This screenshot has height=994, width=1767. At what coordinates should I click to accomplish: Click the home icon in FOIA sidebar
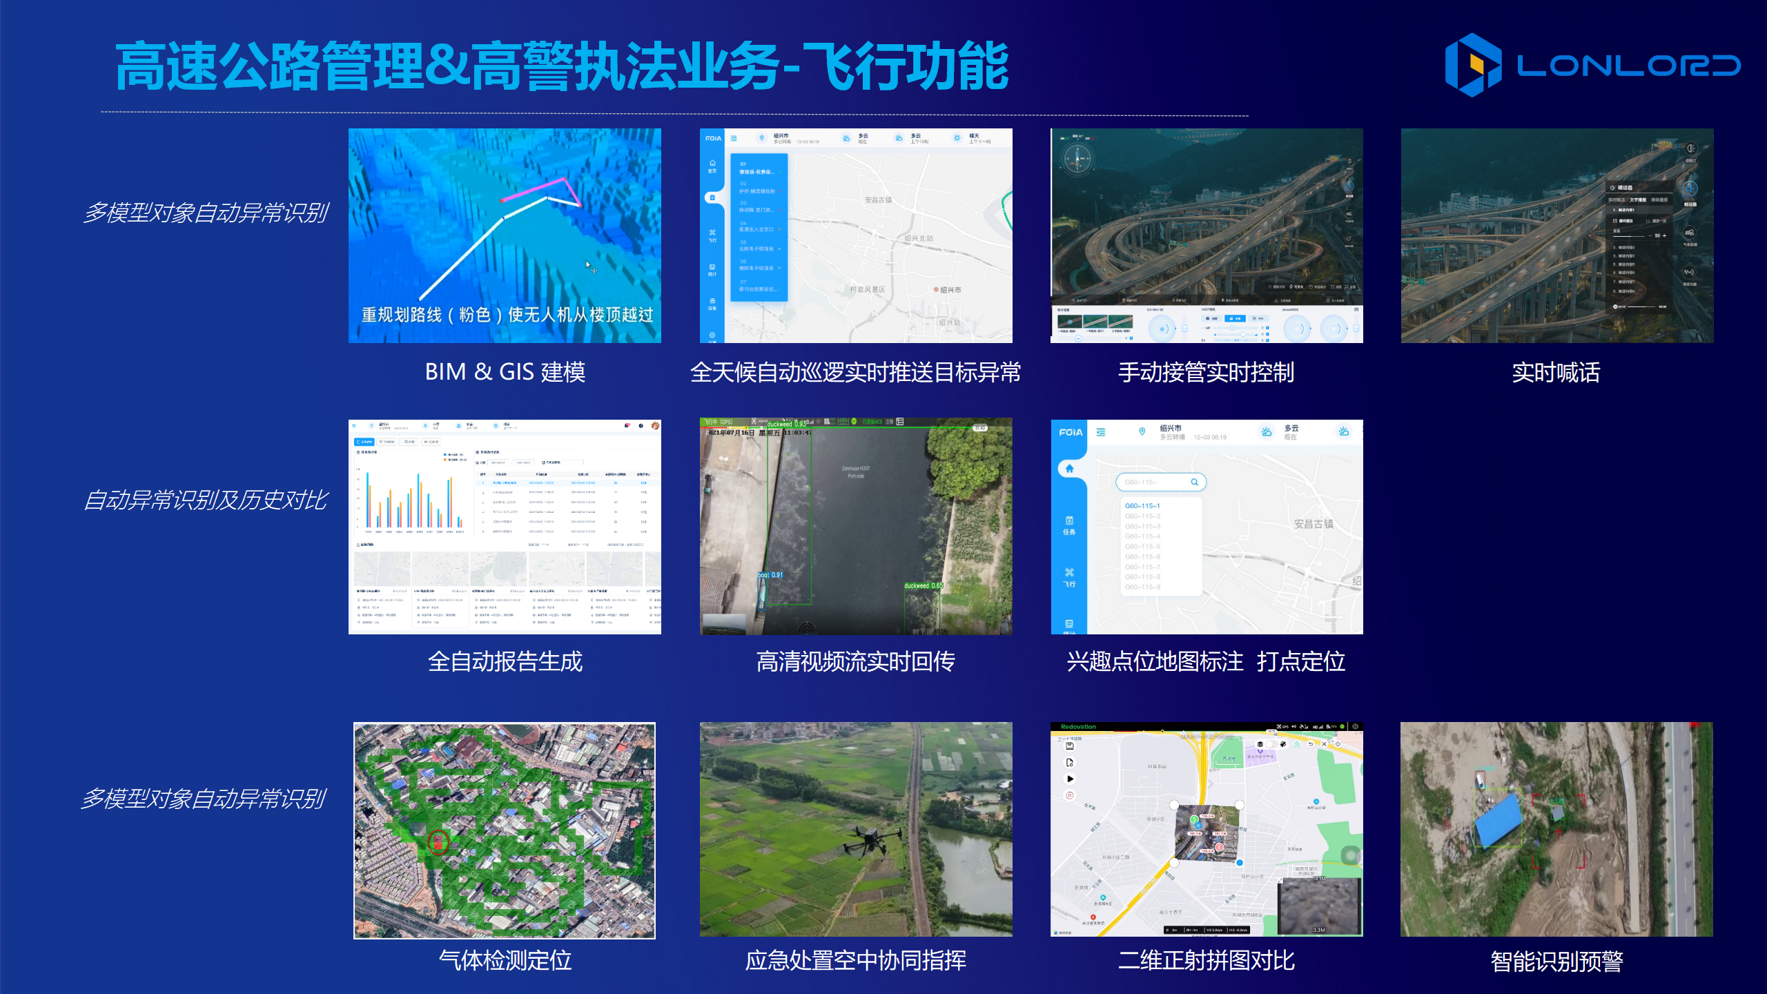[1069, 469]
